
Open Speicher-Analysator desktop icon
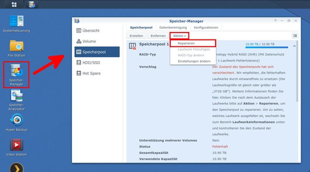point(17,100)
